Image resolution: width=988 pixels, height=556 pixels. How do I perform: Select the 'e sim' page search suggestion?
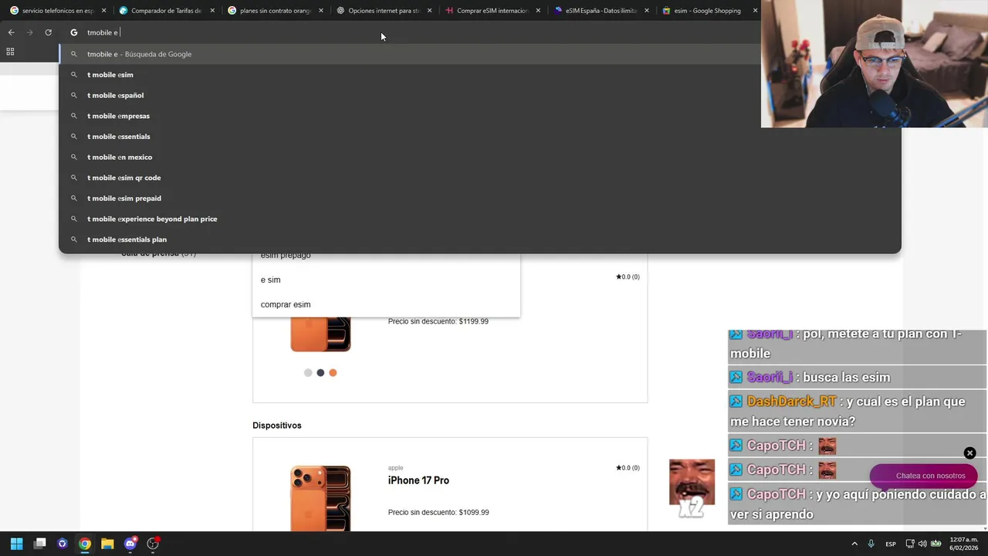(386, 280)
